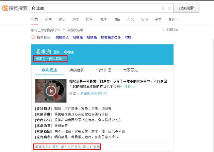The width and height of the screenshot is (214, 152).
Task: Open the 扁桃体炎 related link
Action: [62, 37]
